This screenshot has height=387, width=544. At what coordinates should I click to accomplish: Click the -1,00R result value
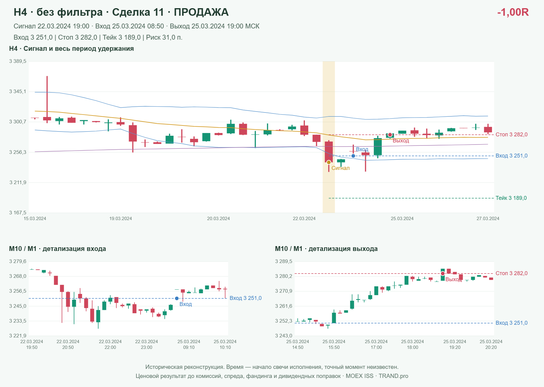coord(513,12)
